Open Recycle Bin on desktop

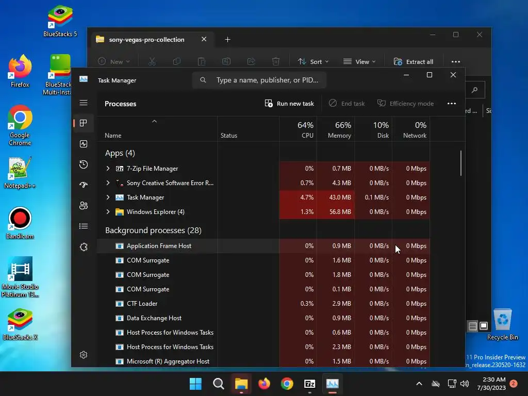point(502,325)
